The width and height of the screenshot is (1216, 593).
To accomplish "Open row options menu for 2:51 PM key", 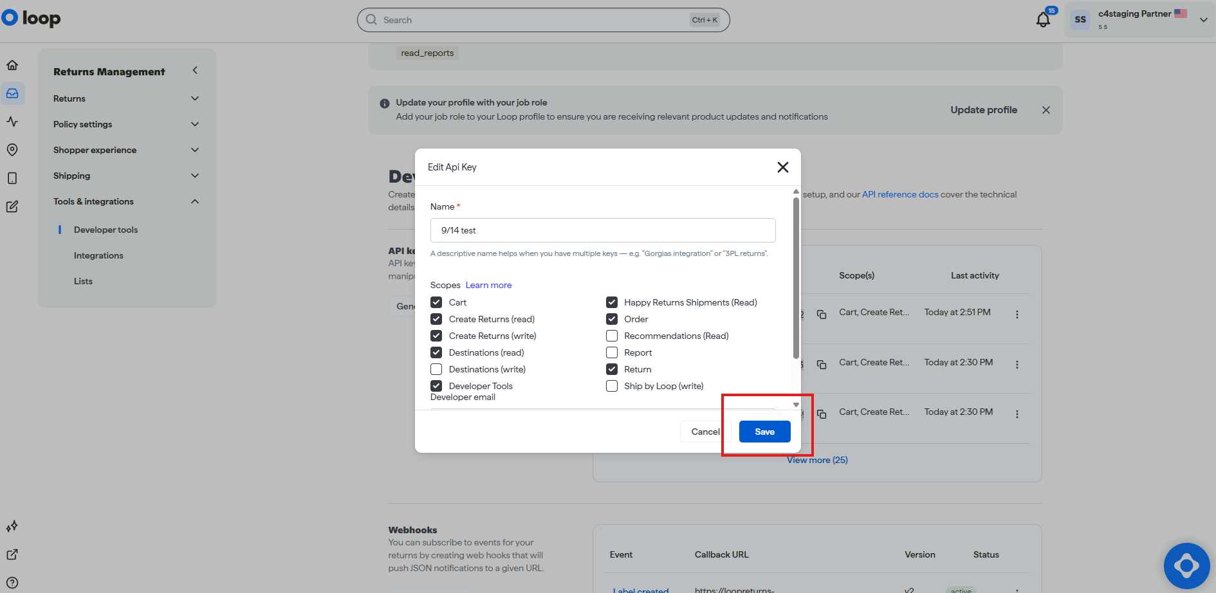I will click(x=1017, y=315).
